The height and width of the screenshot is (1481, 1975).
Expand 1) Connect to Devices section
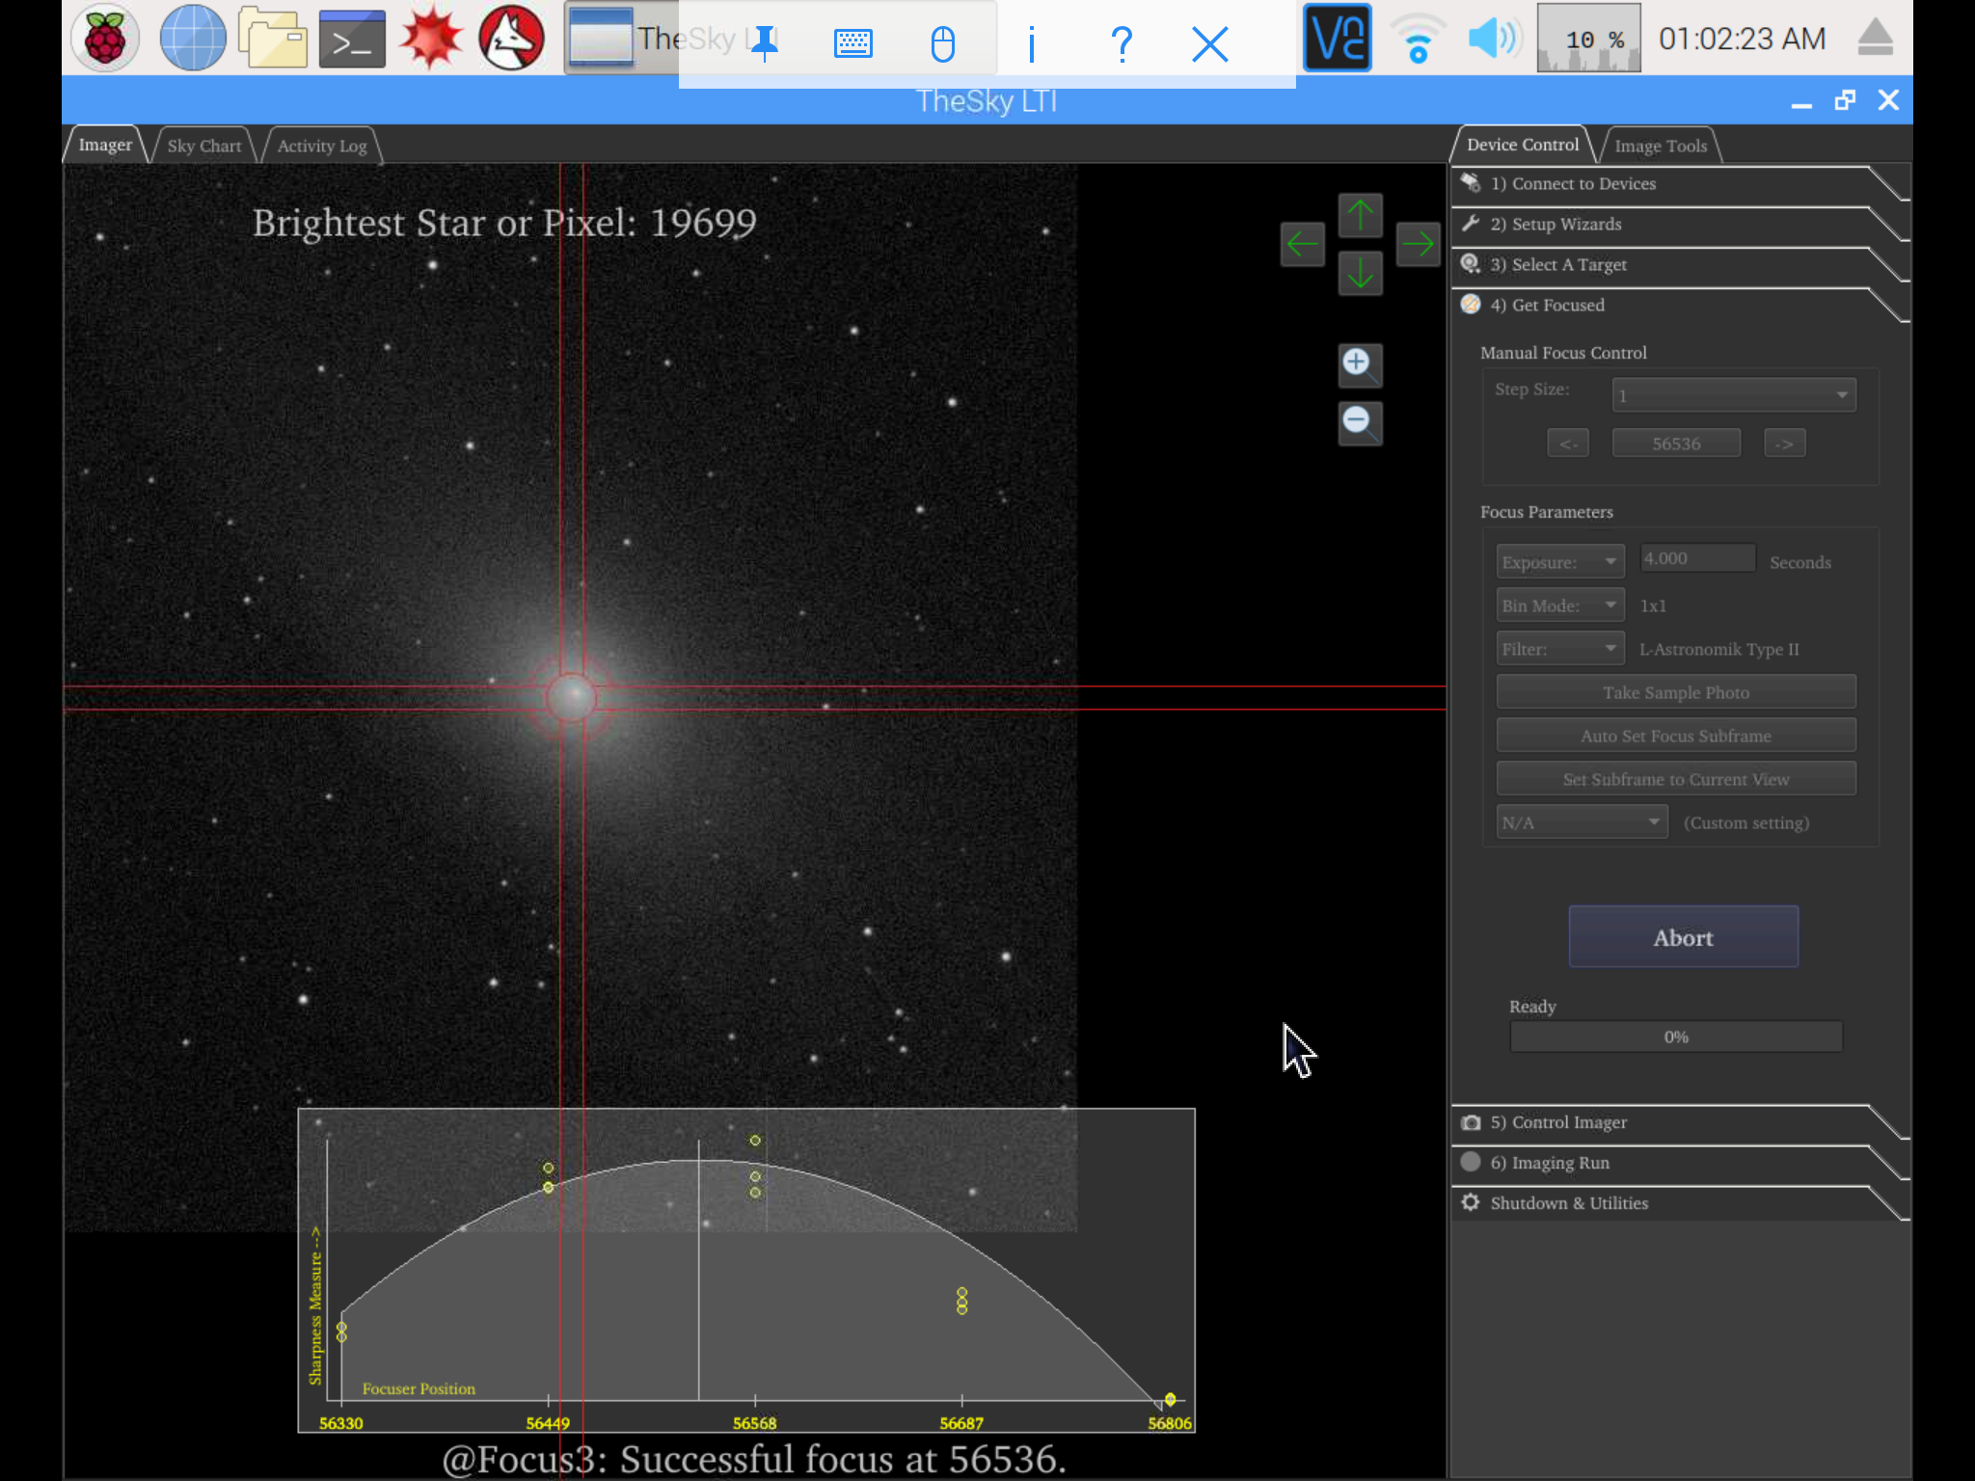(x=1678, y=184)
